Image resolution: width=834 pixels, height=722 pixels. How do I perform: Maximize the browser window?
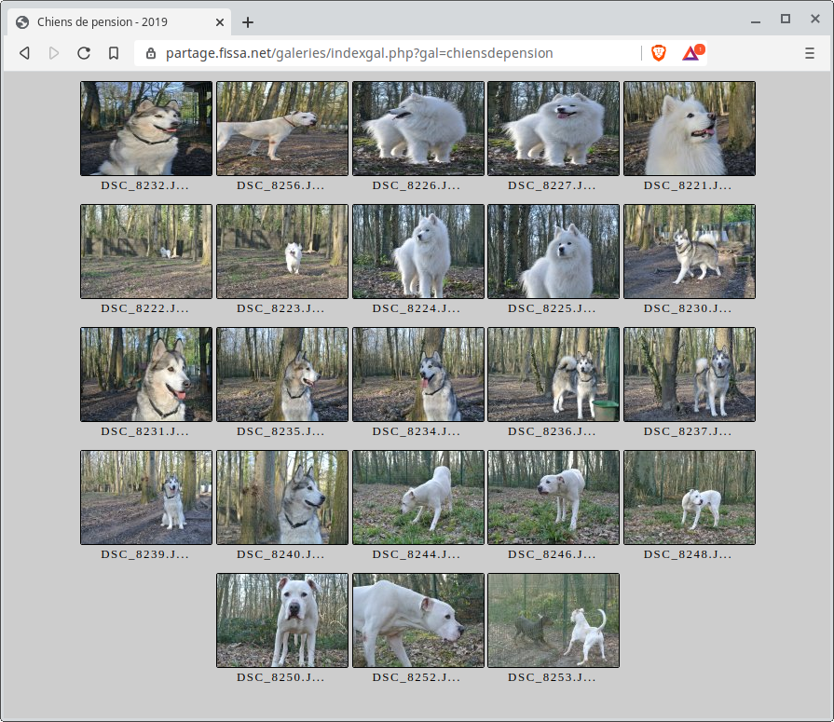tap(785, 20)
